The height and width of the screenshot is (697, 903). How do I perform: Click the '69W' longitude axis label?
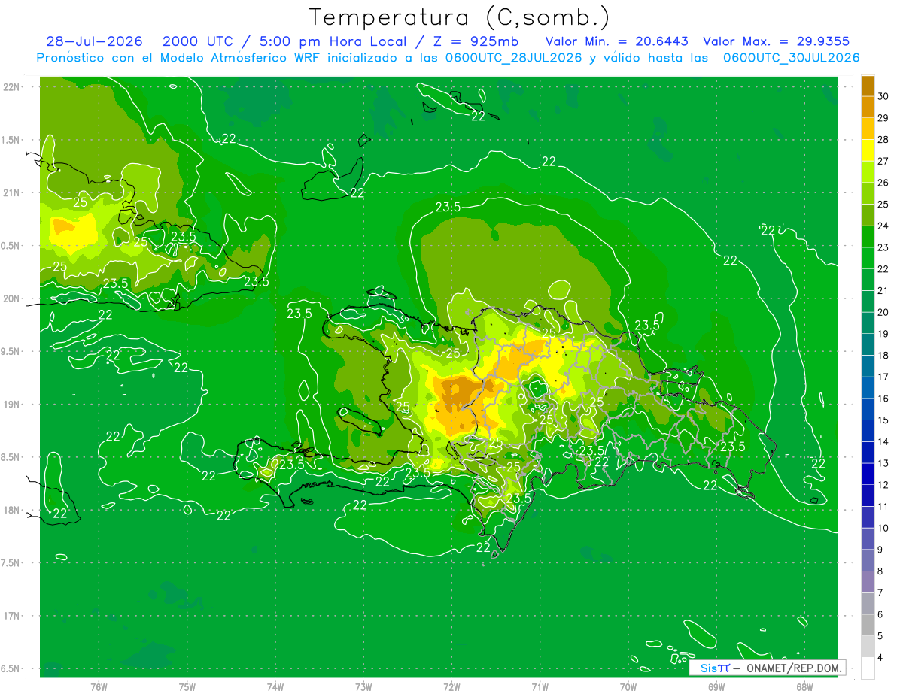point(716,686)
